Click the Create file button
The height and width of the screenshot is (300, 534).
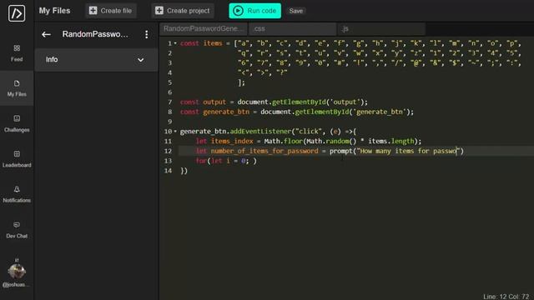pos(110,11)
